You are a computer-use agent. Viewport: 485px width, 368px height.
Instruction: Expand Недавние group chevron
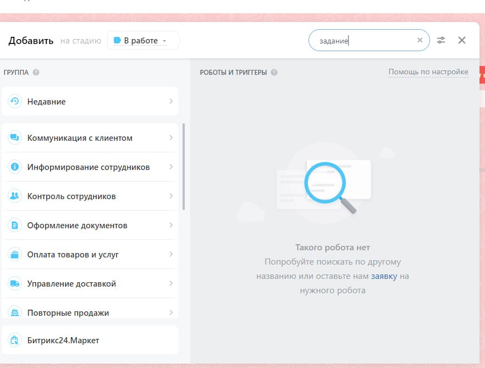coord(171,101)
